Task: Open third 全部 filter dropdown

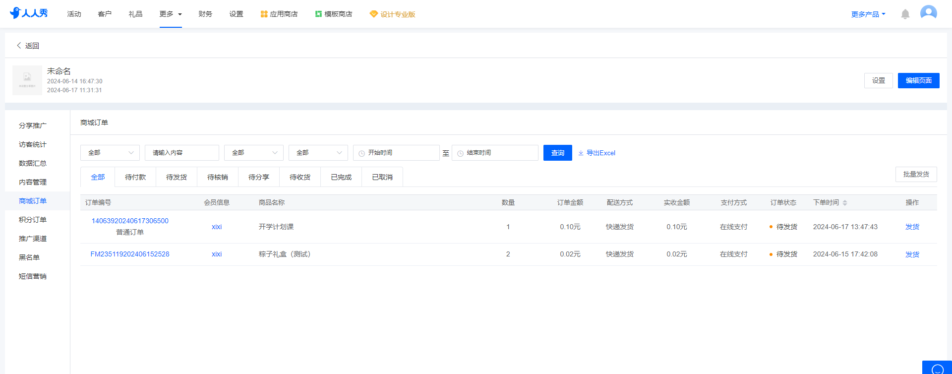Action: tap(318, 153)
